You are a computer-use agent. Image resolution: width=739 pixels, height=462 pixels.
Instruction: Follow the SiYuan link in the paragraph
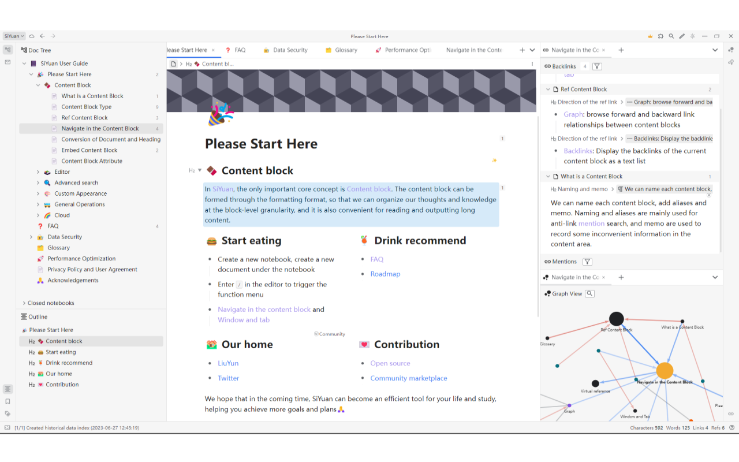point(222,189)
